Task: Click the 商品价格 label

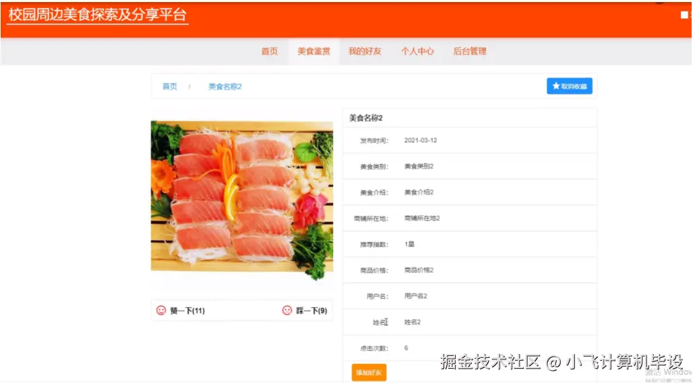Action: (374, 270)
